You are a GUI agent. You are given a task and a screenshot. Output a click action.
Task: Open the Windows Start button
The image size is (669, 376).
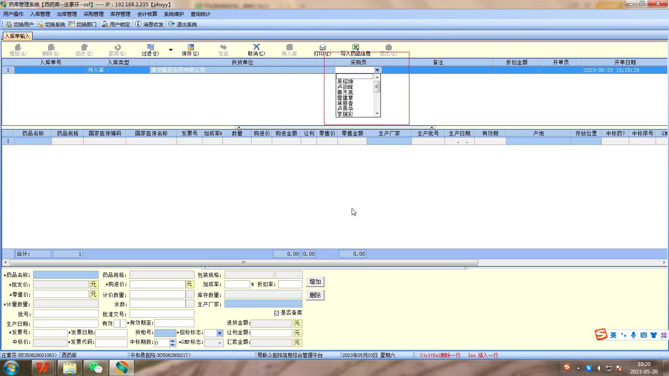(x=11, y=368)
